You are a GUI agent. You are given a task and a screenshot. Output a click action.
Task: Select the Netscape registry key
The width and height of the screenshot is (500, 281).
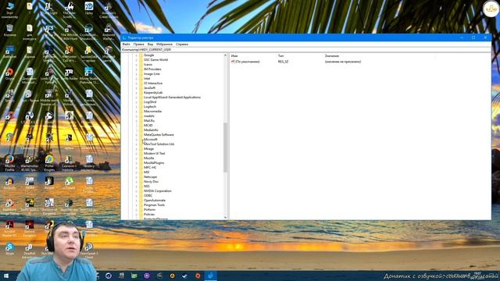coord(150,177)
